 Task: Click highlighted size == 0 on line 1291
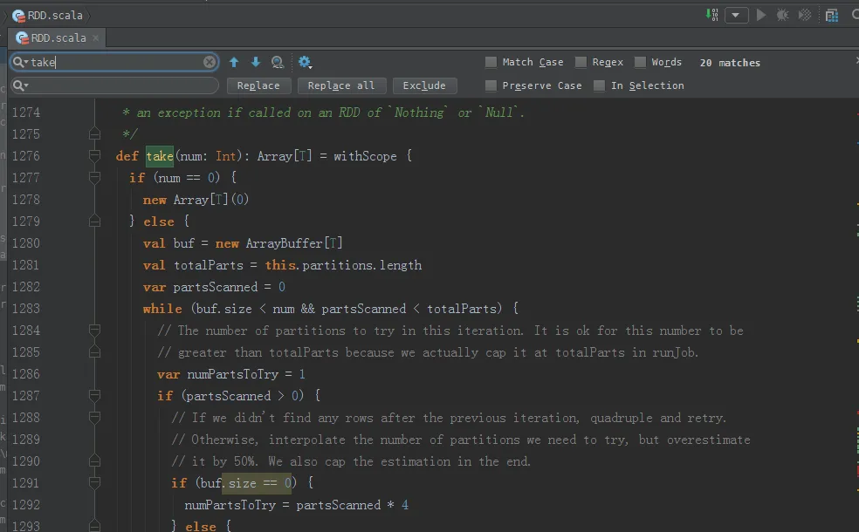[x=257, y=483]
